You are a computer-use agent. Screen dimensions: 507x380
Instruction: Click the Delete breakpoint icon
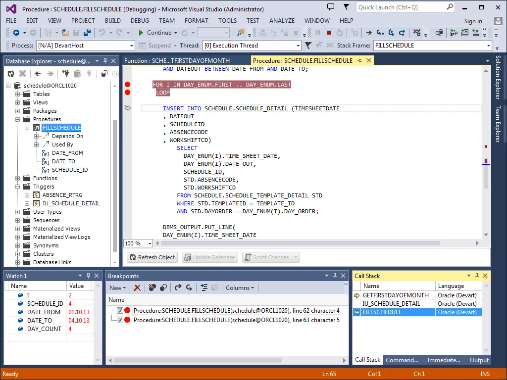click(x=137, y=287)
